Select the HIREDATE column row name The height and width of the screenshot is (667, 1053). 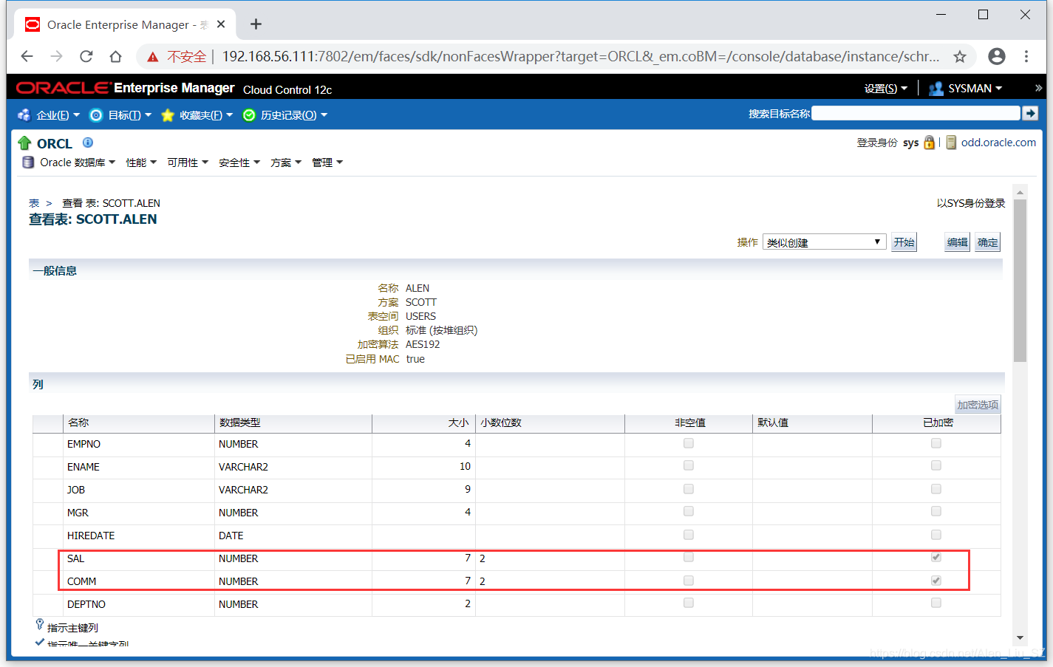tap(91, 536)
